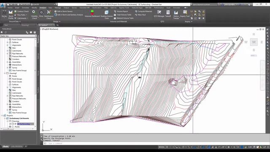270x152 pixels.
Task: Click the Takeoff tool
Action: click(x=168, y=14)
